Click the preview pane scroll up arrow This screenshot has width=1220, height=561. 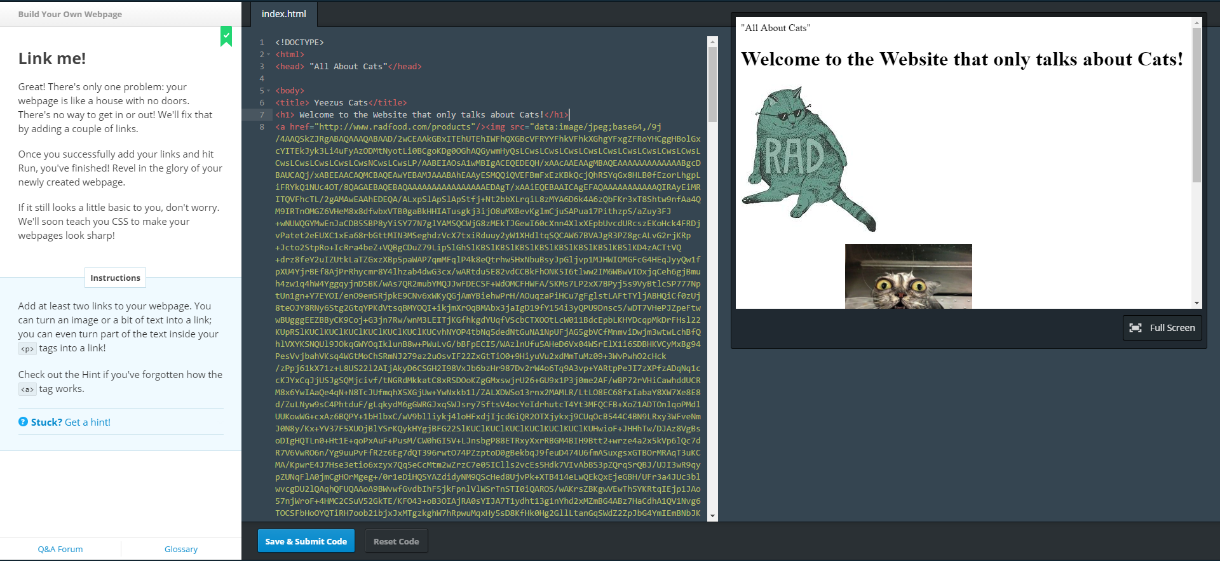pos(1196,23)
